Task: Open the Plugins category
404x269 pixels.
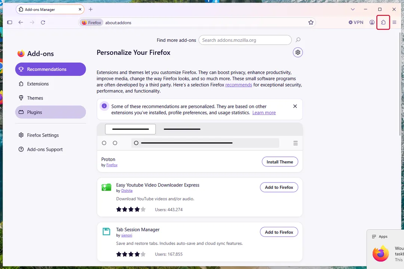Action: (50, 112)
